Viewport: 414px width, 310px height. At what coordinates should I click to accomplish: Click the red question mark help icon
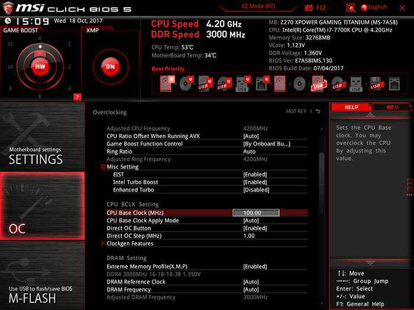pos(77,97)
